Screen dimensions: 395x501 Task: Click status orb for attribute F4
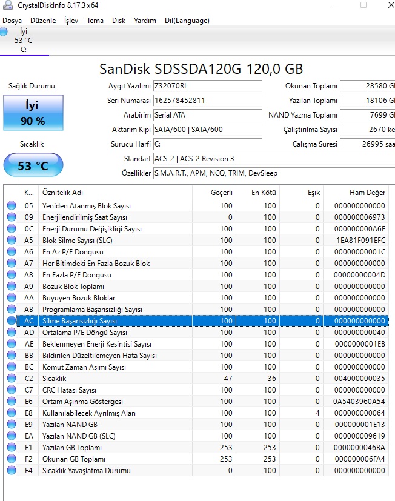coord(12,470)
